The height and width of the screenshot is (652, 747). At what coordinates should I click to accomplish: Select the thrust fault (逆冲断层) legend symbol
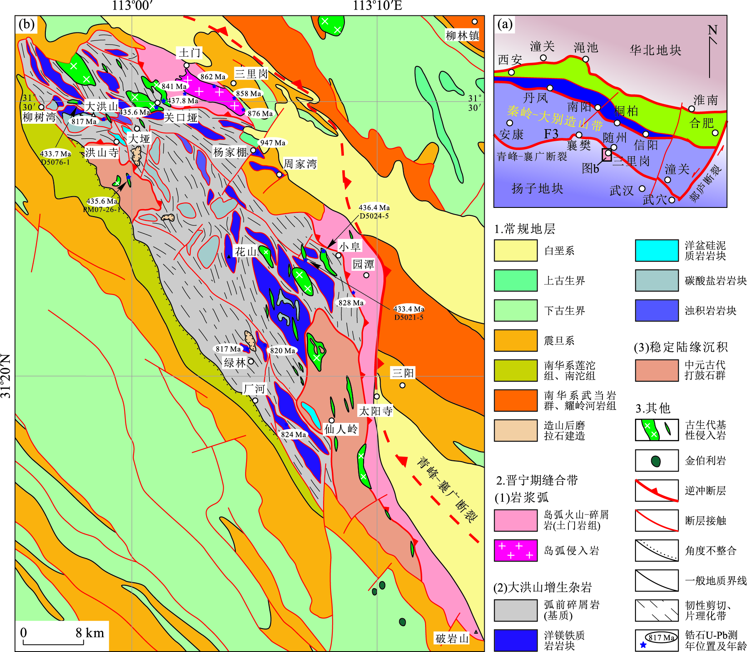click(656, 490)
